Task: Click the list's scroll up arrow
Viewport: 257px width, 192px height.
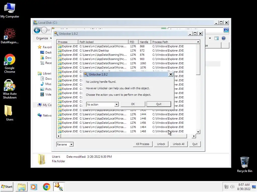Action: 198,42
